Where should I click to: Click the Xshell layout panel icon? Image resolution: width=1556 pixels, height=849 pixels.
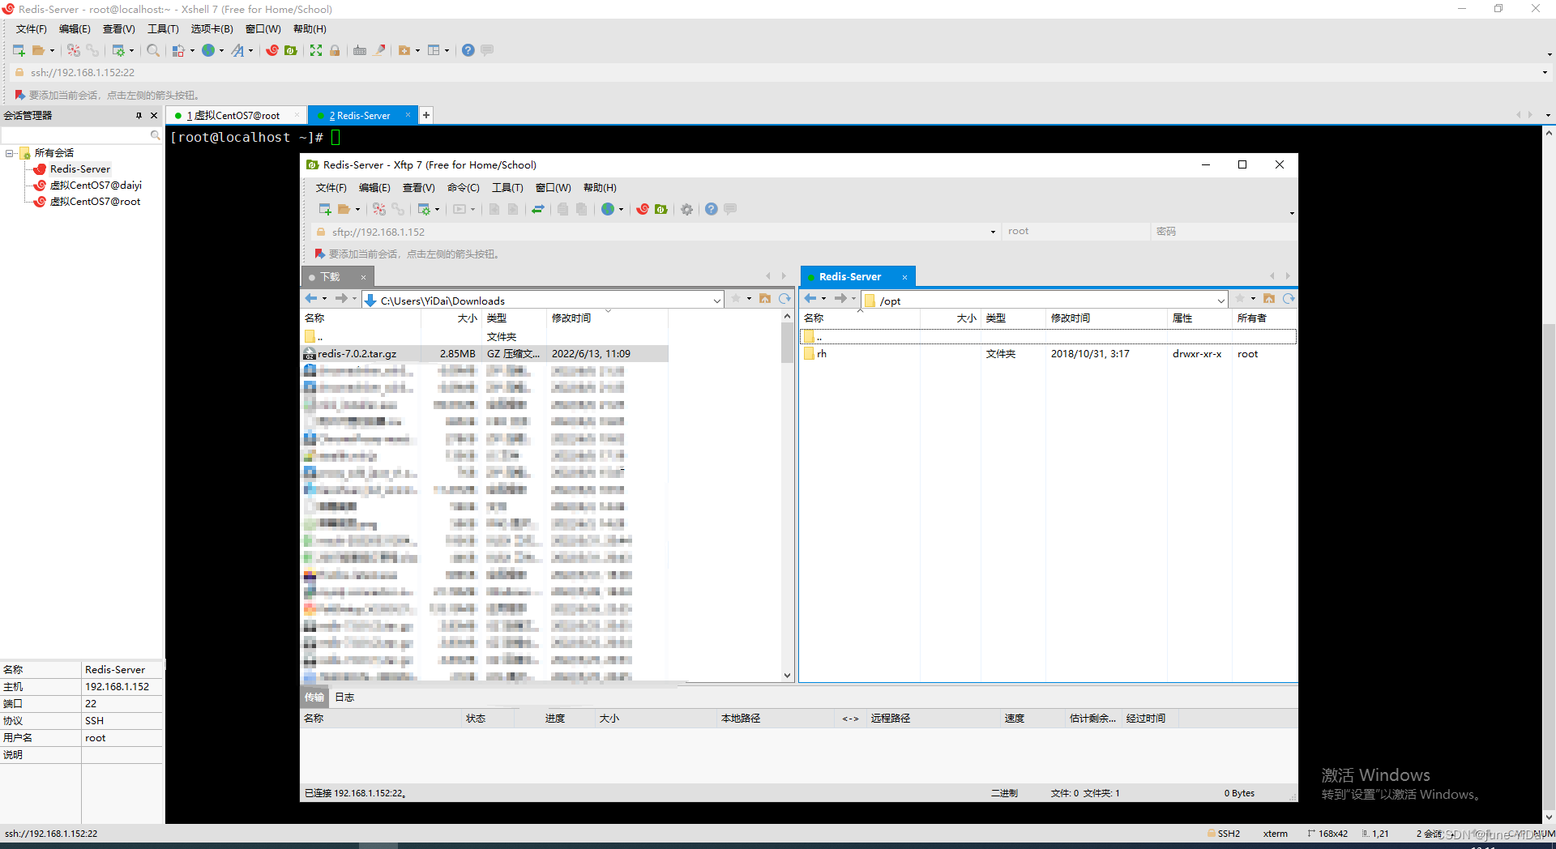pos(434,50)
